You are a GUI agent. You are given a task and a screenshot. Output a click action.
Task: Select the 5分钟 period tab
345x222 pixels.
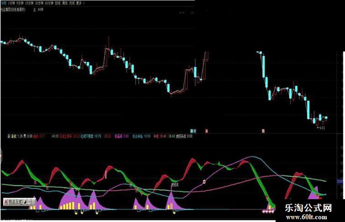click(20, 3)
